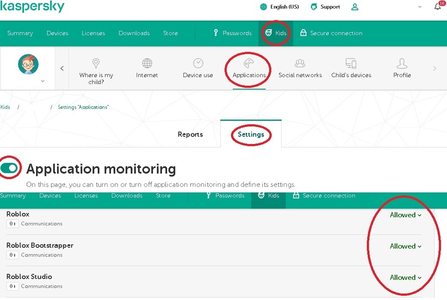Screen dimensions: 447x300
Task: Switch to the Settings tab
Action: pyautogui.click(x=251, y=134)
